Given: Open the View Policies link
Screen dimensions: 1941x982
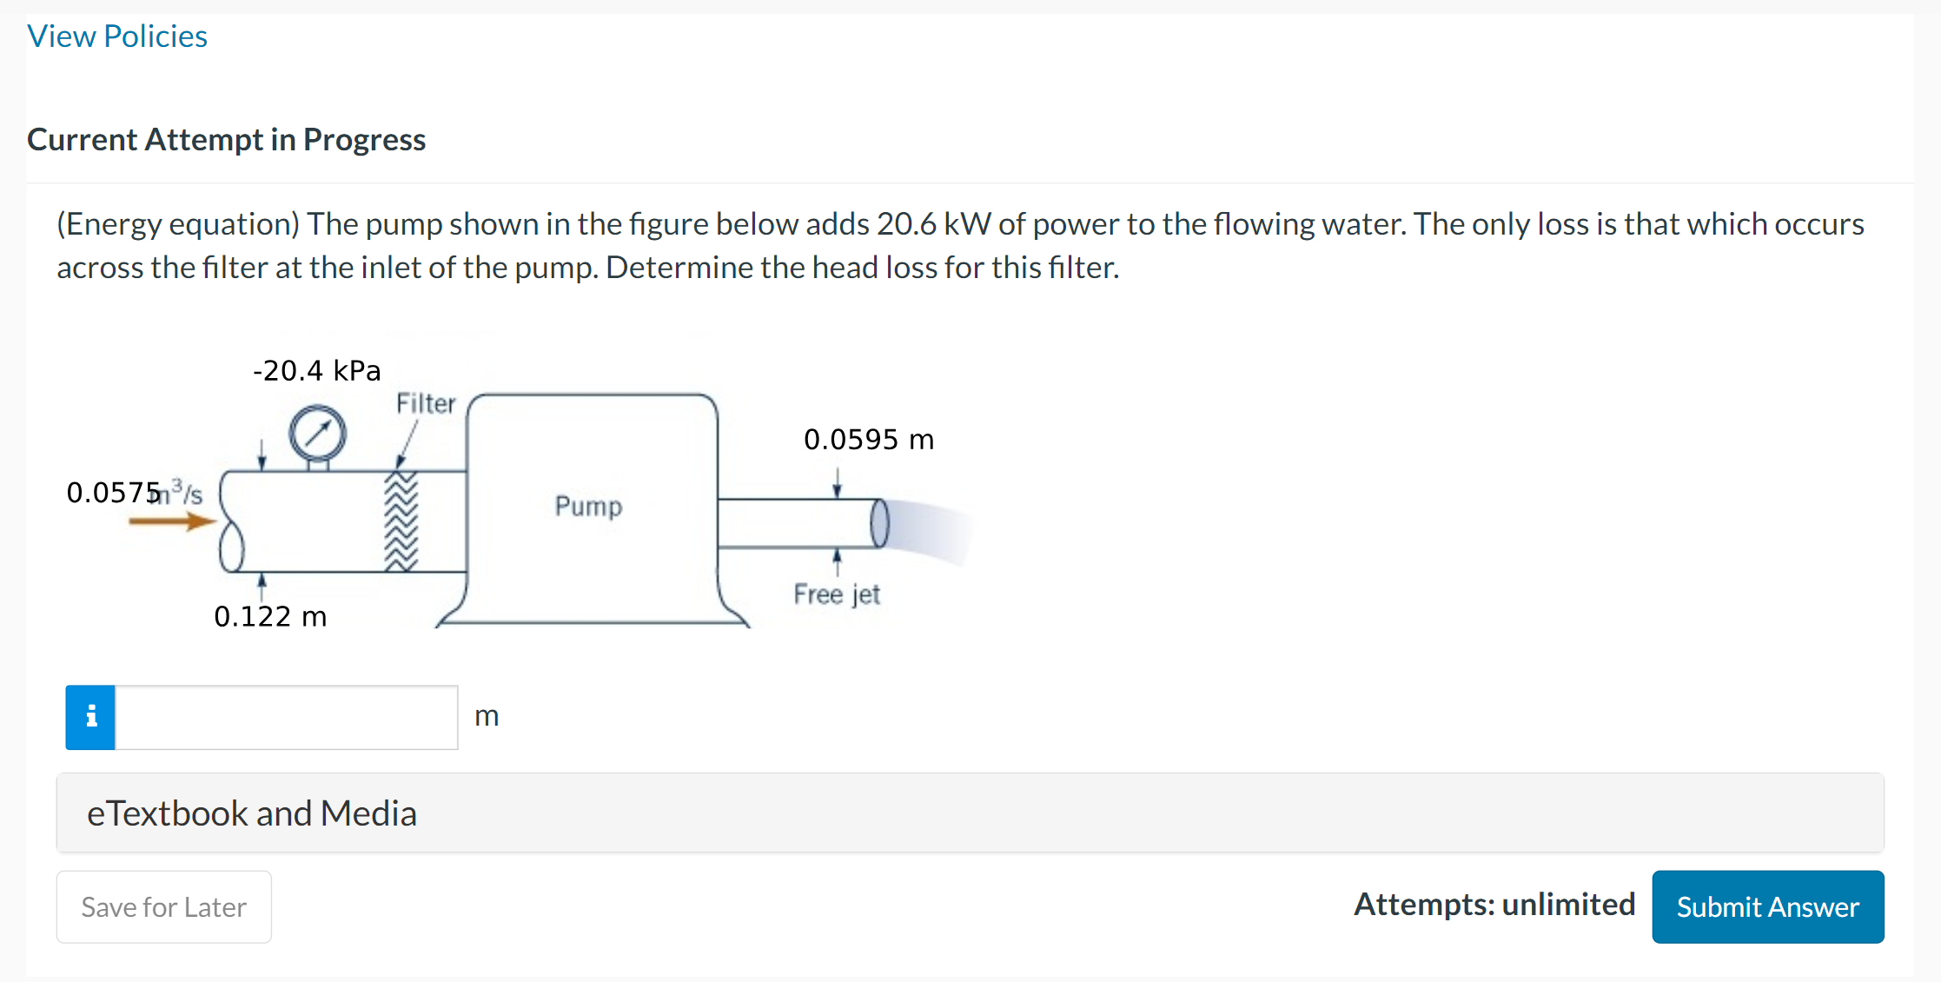Looking at the screenshot, I should (x=117, y=36).
